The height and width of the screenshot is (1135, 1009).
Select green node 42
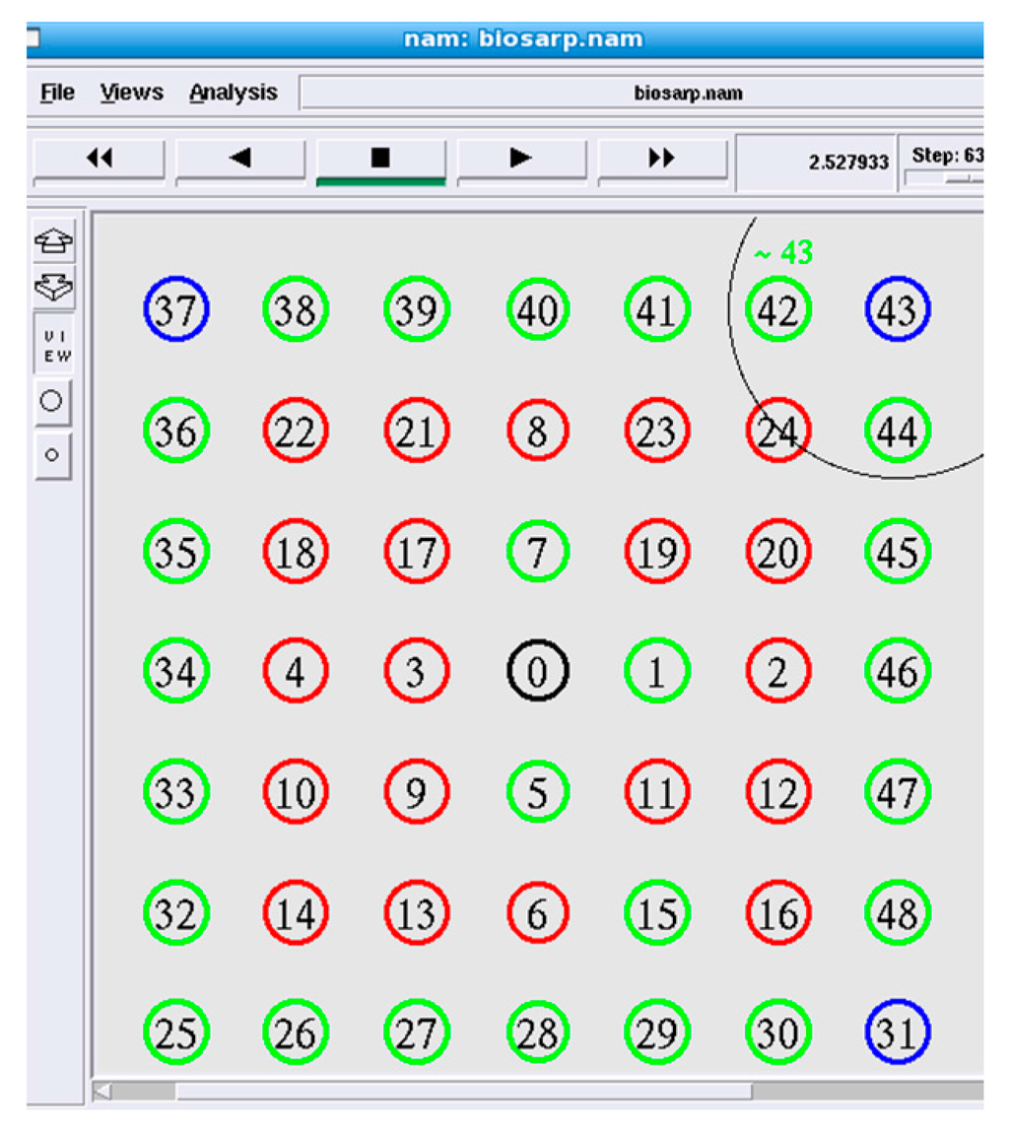778,309
